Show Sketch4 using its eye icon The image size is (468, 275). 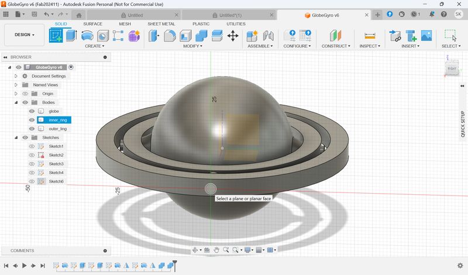pyautogui.click(x=32, y=173)
